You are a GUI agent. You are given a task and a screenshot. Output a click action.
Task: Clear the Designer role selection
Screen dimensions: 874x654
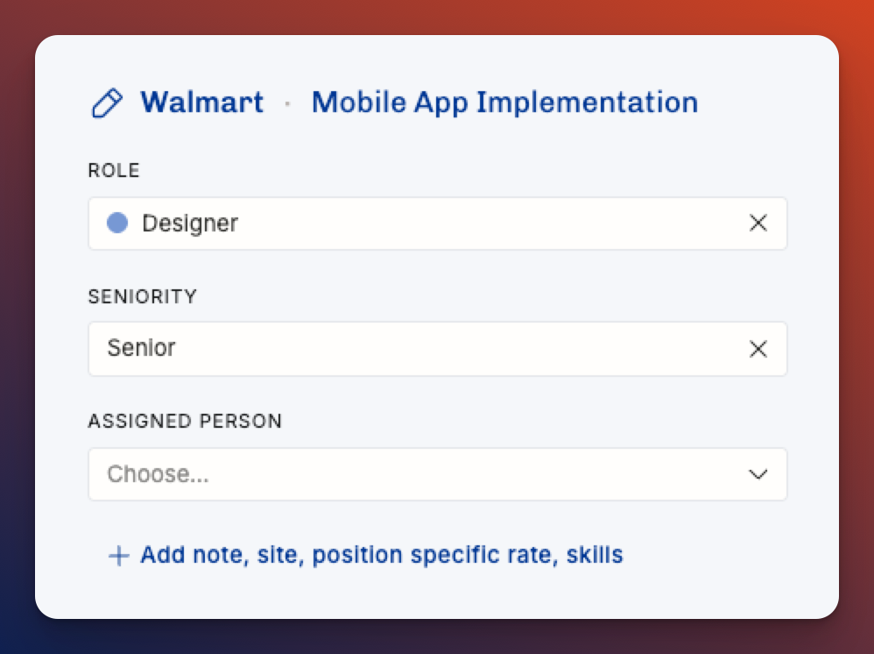point(758,224)
